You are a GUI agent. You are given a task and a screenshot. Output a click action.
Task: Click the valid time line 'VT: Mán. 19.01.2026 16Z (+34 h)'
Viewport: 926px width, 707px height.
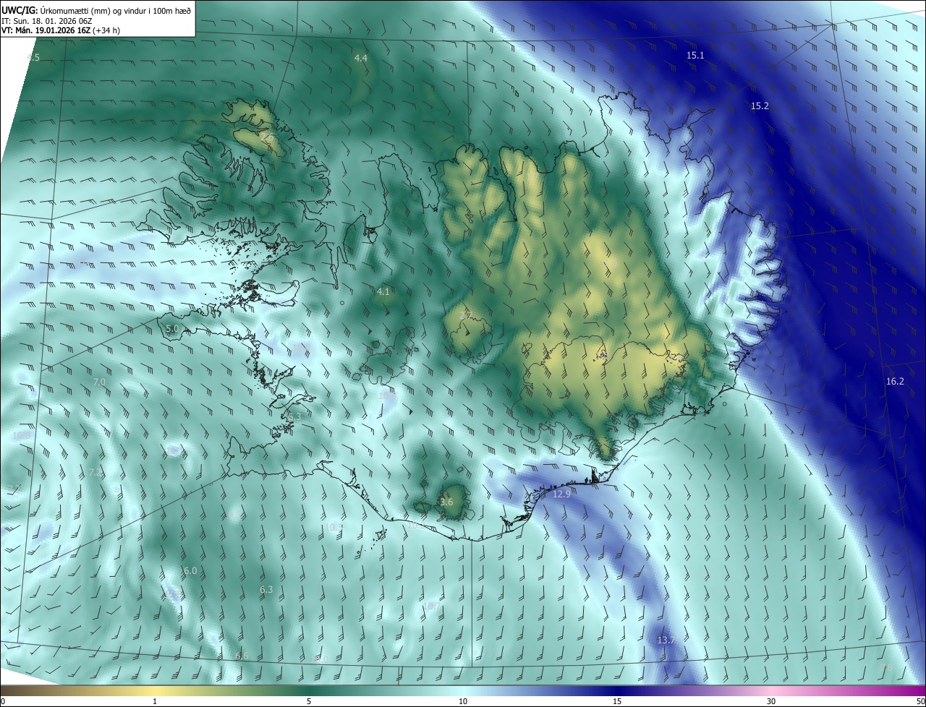[61, 31]
